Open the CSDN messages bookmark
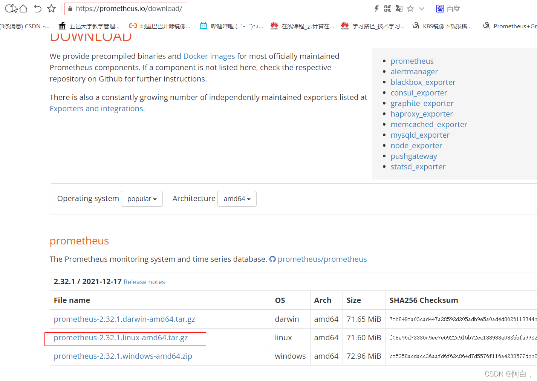This screenshot has height=381, width=537. tap(24, 26)
